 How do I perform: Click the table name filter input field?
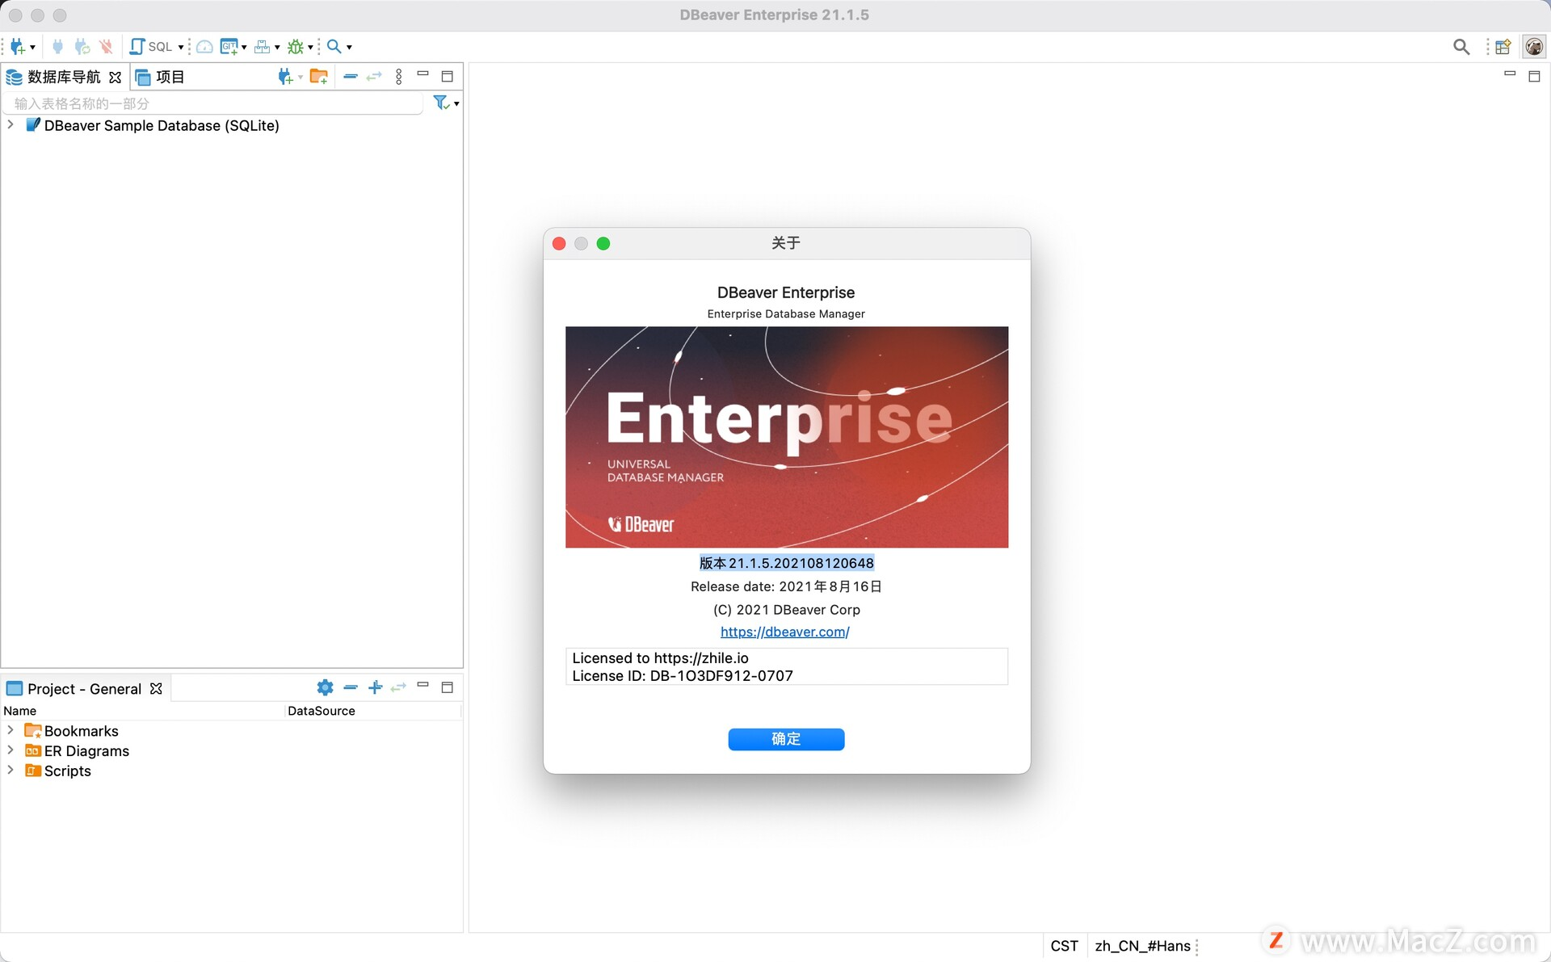(x=210, y=103)
